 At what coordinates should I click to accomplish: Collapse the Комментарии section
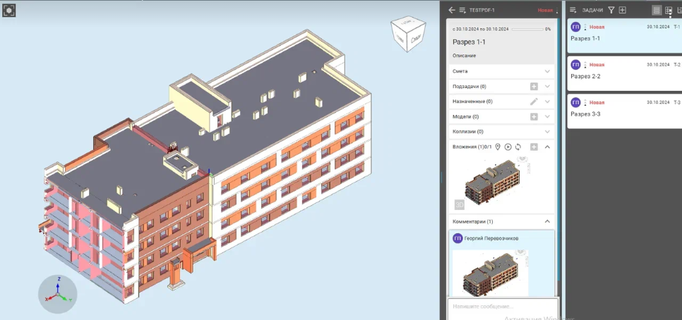(x=547, y=221)
